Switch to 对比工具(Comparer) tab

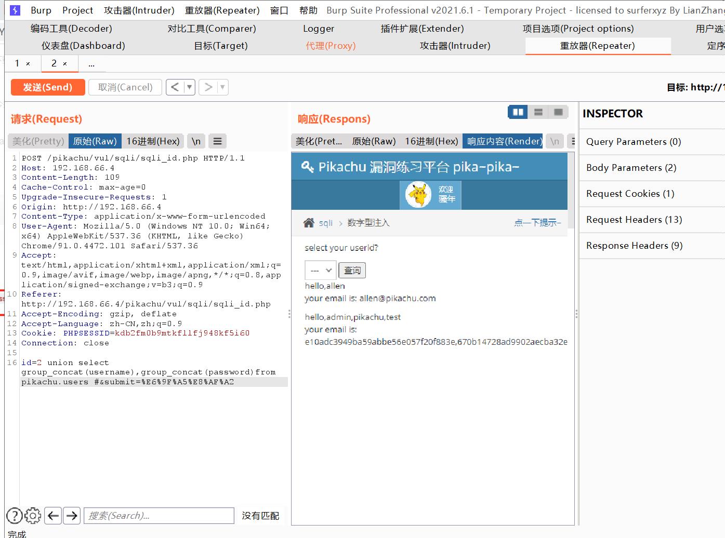point(212,29)
